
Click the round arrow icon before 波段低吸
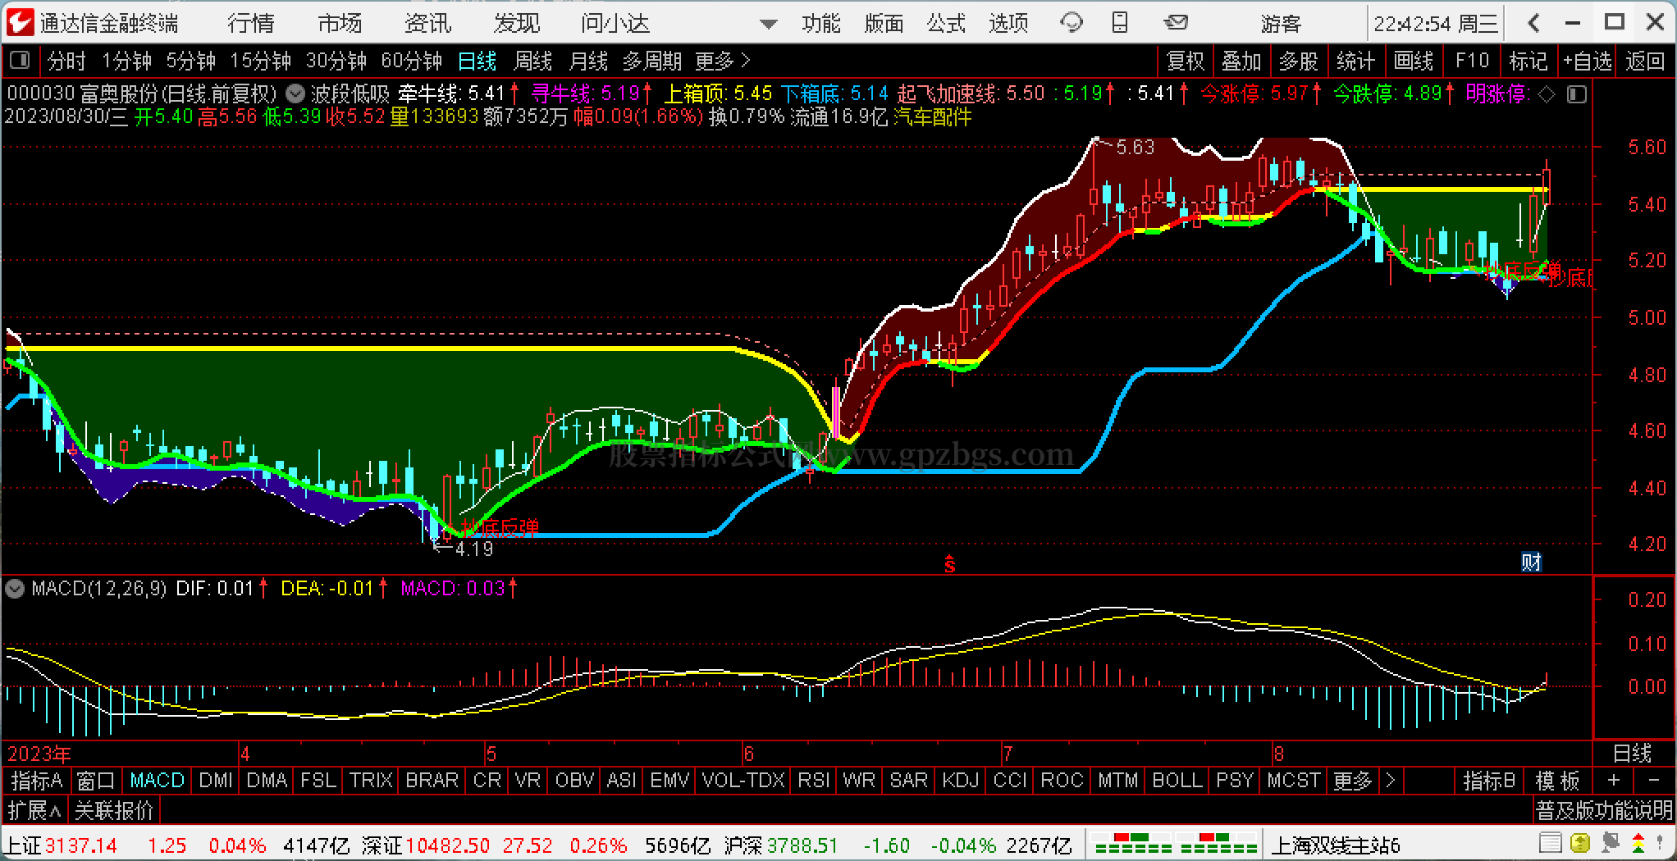tap(295, 94)
